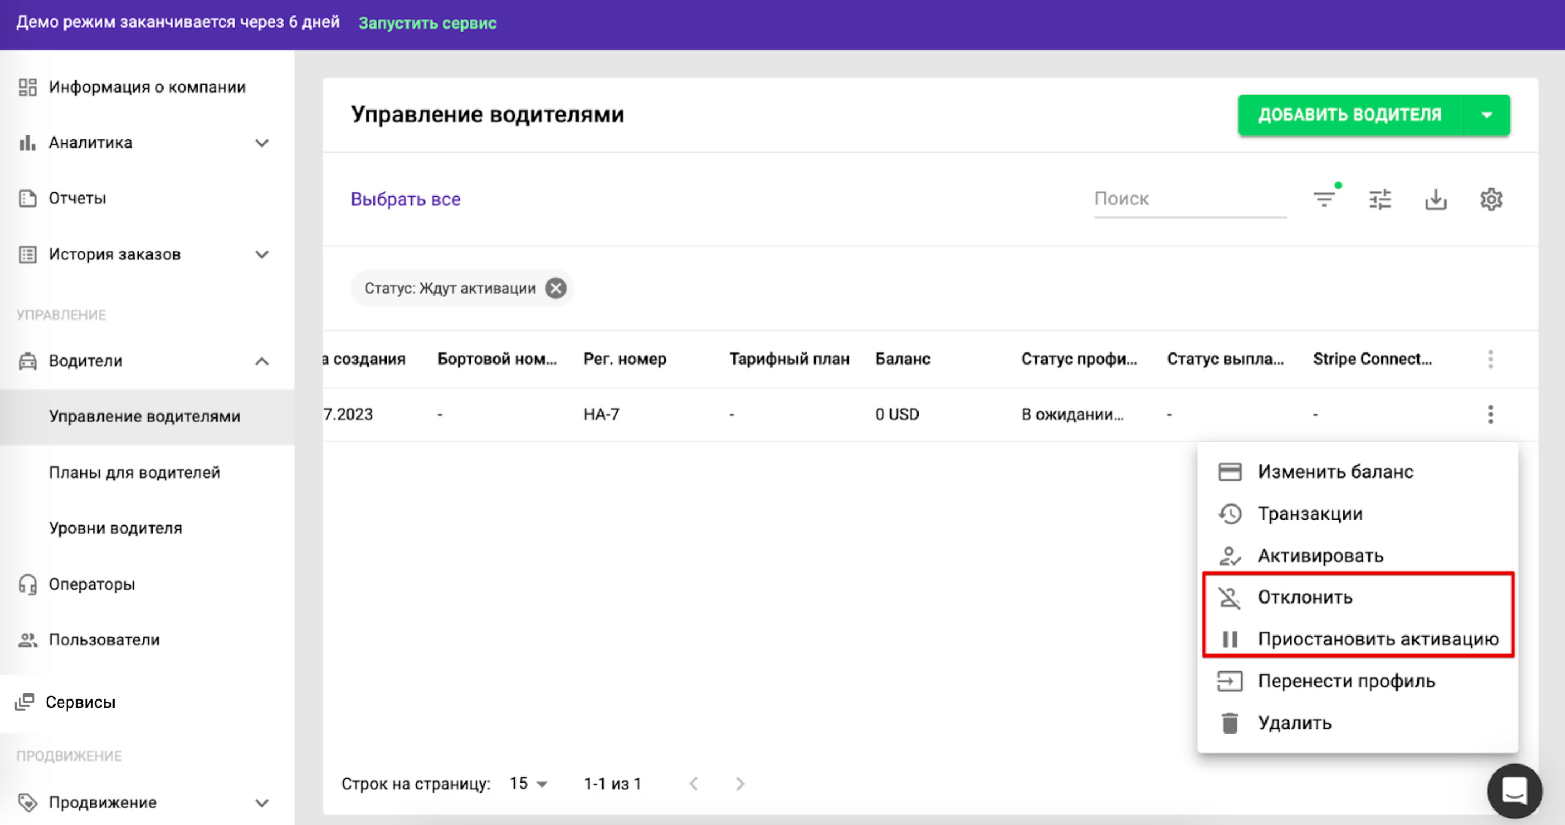Click the Поиск search field
Image resolution: width=1565 pixels, height=825 pixels.
(1189, 199)
